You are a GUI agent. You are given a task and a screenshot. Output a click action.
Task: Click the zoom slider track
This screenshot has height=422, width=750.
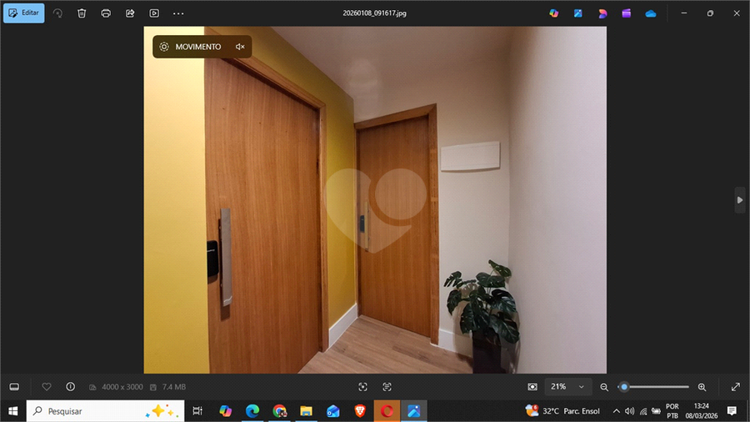click(658, 387)
